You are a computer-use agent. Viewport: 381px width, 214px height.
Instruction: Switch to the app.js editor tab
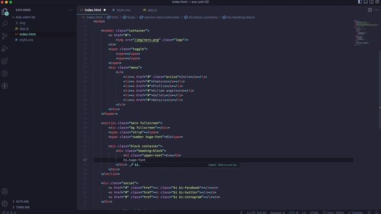tap(152, 10)
